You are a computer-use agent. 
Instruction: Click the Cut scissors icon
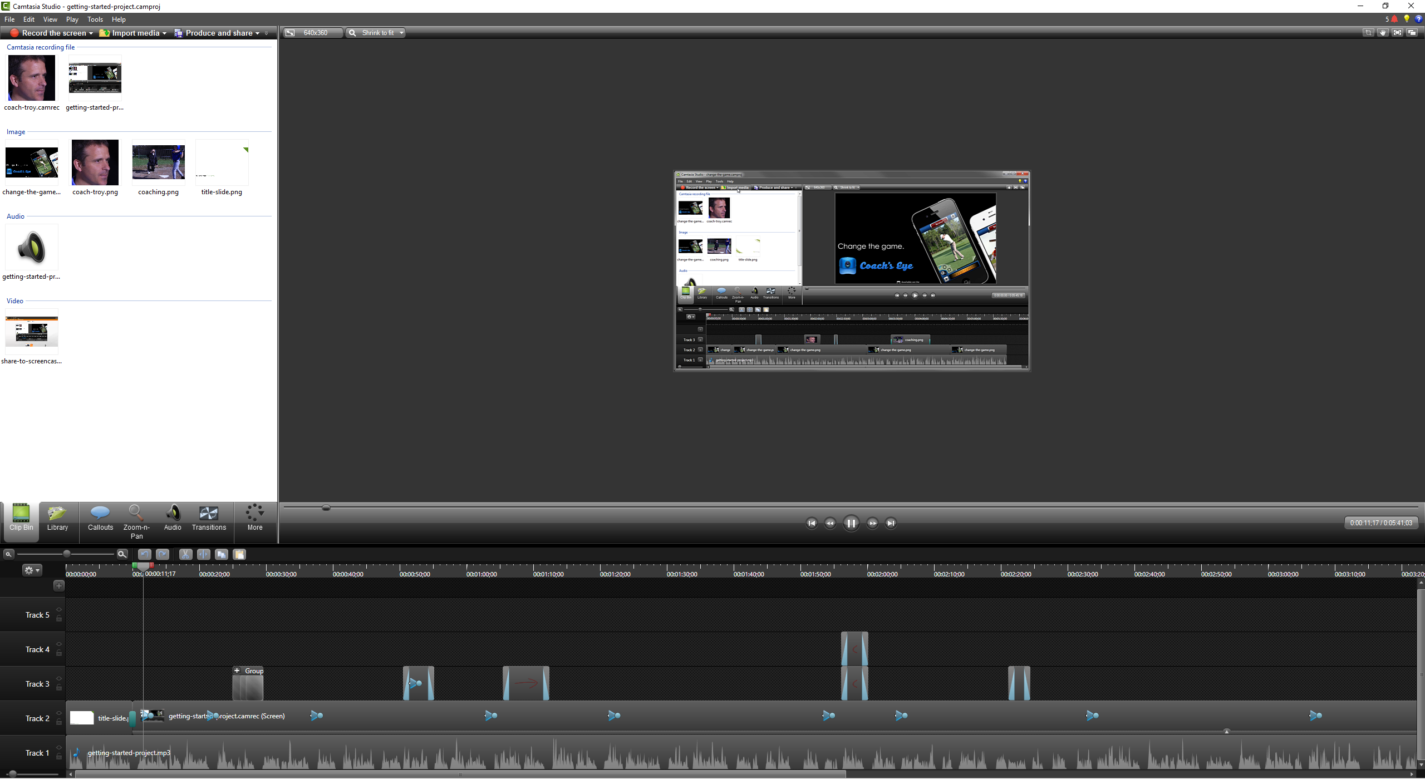coord(185,554)
